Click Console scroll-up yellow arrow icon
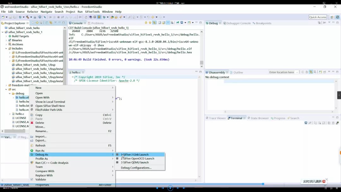 [150, 23]
